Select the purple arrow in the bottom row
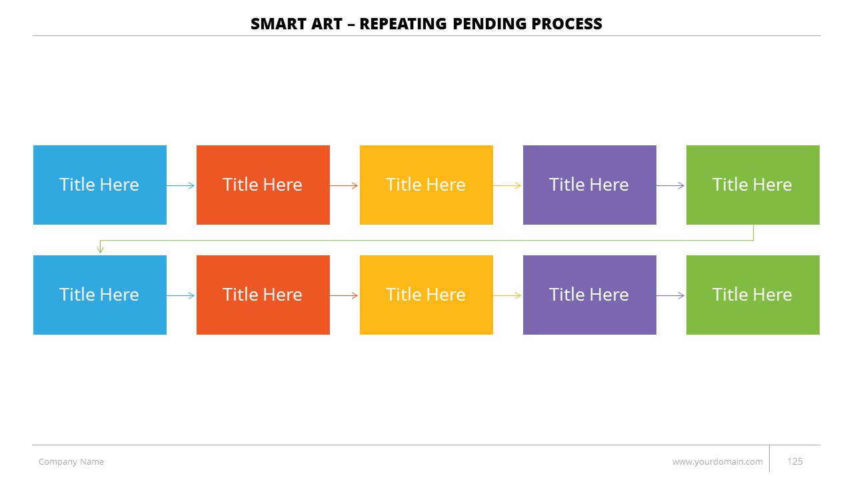Screen dimensions: 853x480 pyautogui.click(x=671, y=295)
